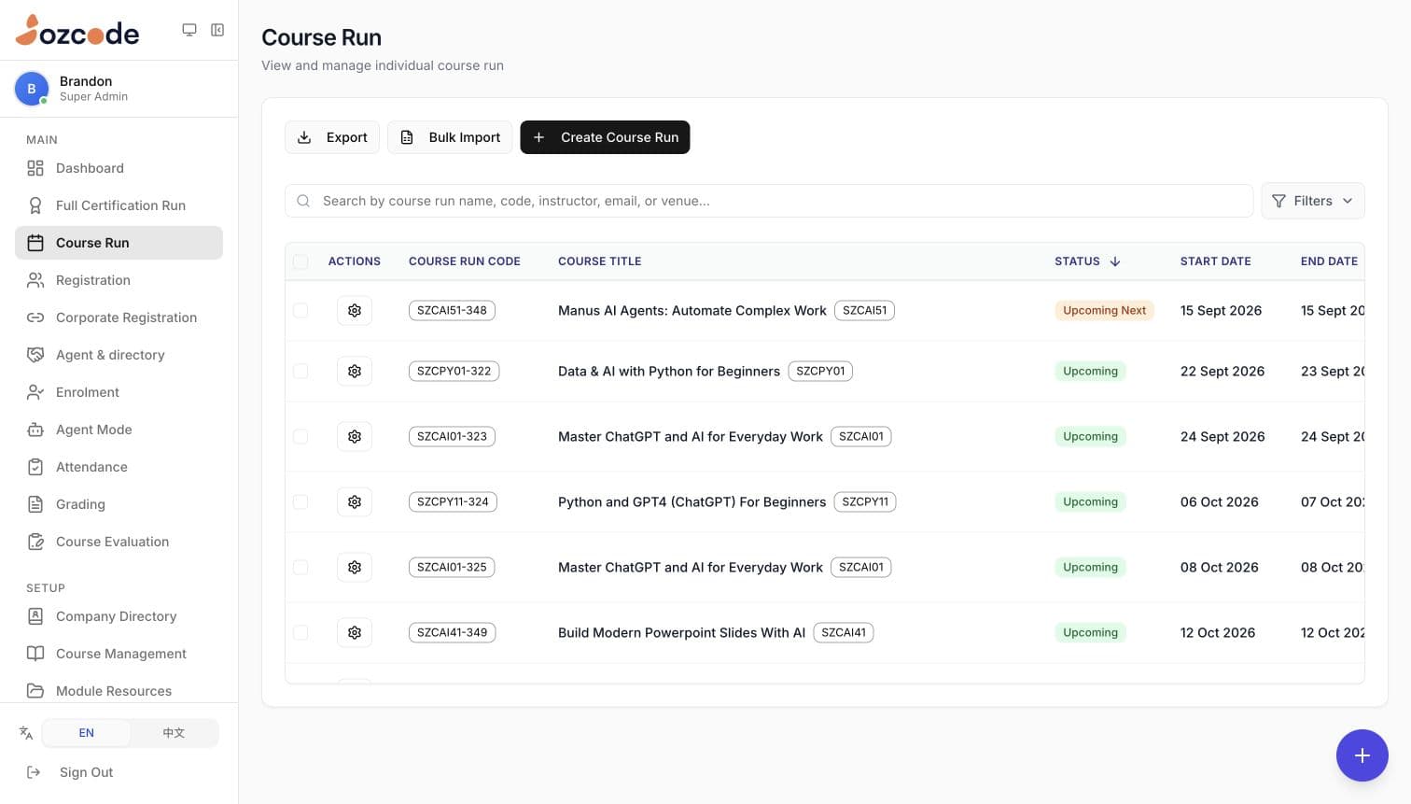Open Bulk Import dialog

(450, 137)
